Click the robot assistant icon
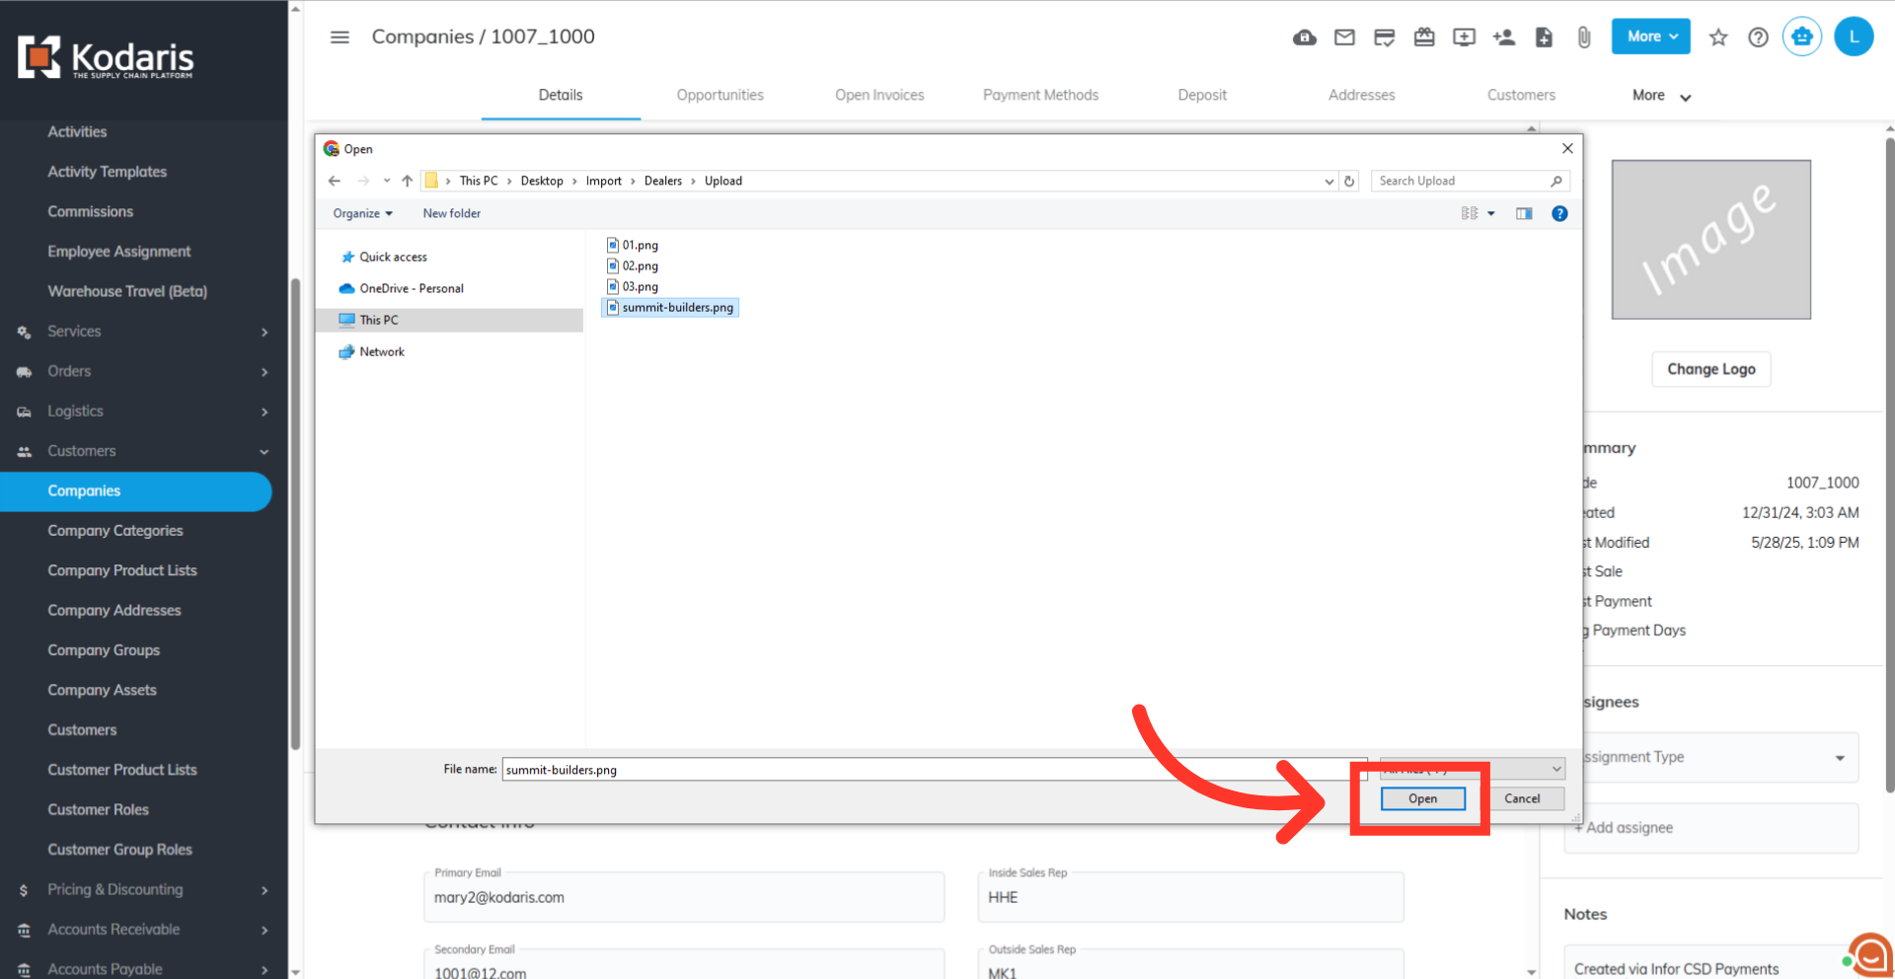This screenshot has height=979, width=1895. pos(1802,38)
